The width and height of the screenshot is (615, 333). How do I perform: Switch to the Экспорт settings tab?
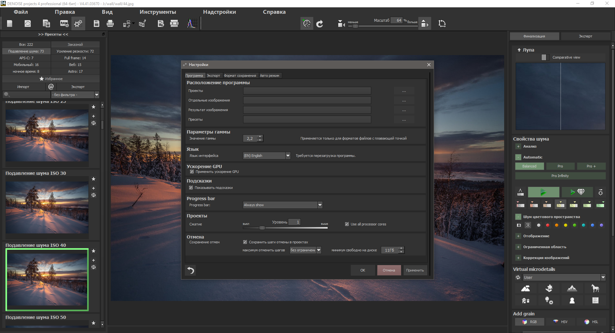(213, 76)
